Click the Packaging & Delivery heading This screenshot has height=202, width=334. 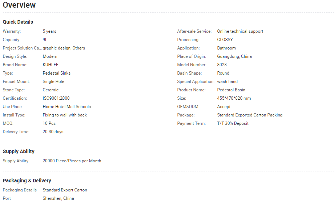pyautogui.click(x=27, y=181)
